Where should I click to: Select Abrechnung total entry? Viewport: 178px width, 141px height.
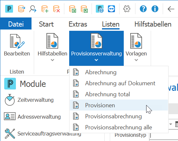click(x=119, y=94)
